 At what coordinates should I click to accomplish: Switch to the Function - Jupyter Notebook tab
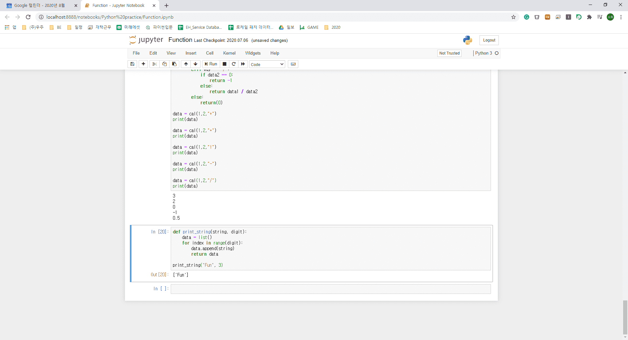pyautogui.click(x=118, y=6)
